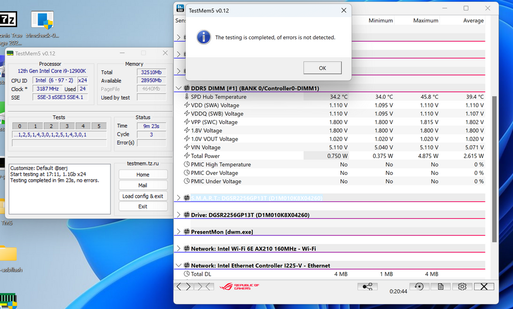Screen dimensions: 513x309
Task: Click the reset clock icon in HWiNFO
Action: point(418,286)
